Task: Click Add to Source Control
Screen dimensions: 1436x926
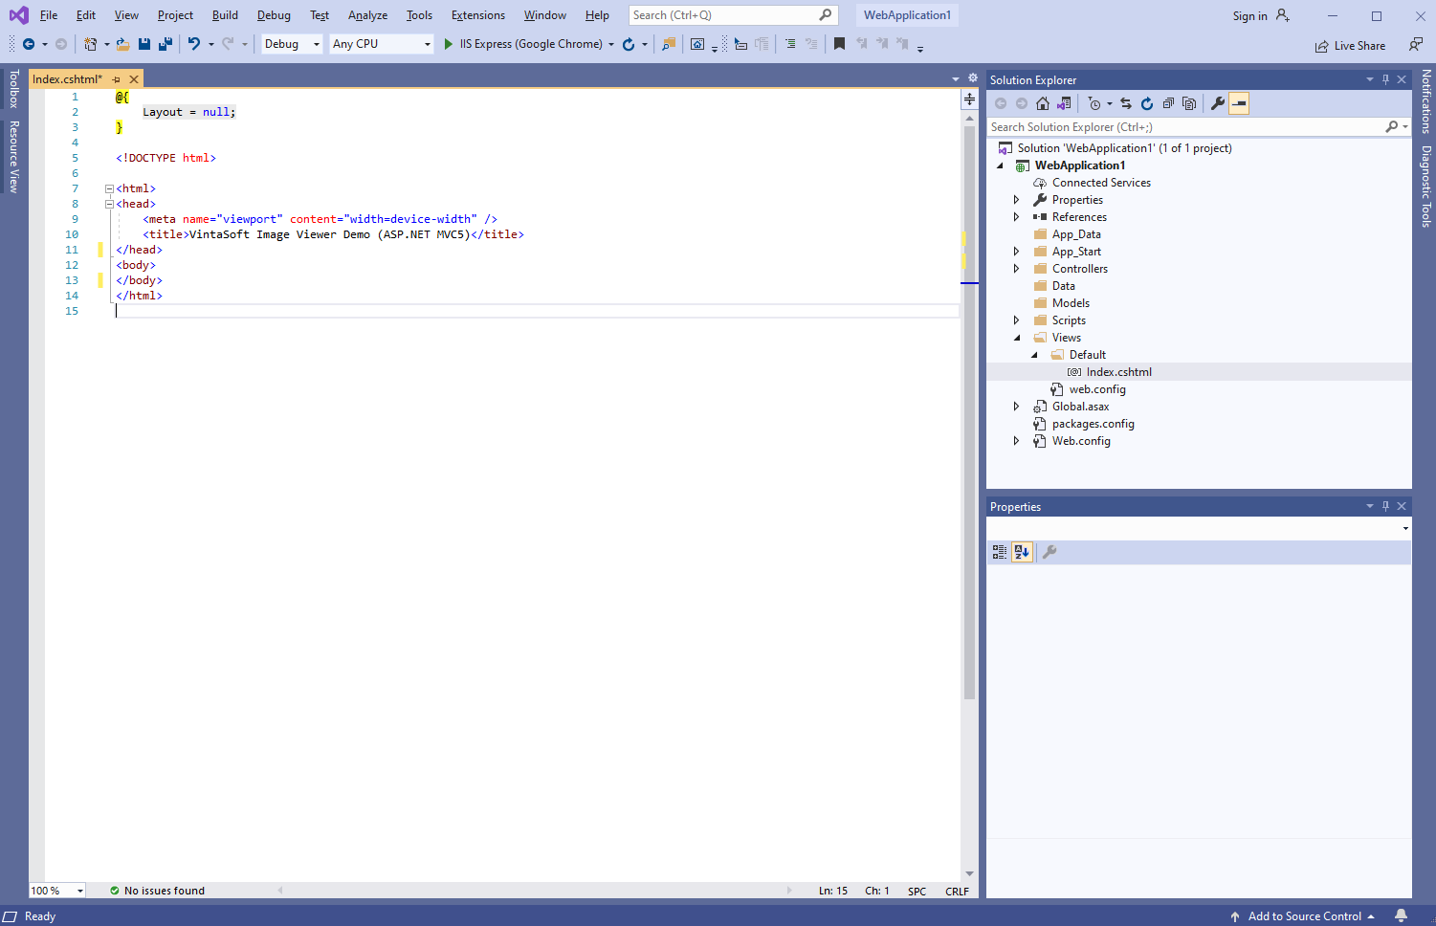Action: (1303, 915)
